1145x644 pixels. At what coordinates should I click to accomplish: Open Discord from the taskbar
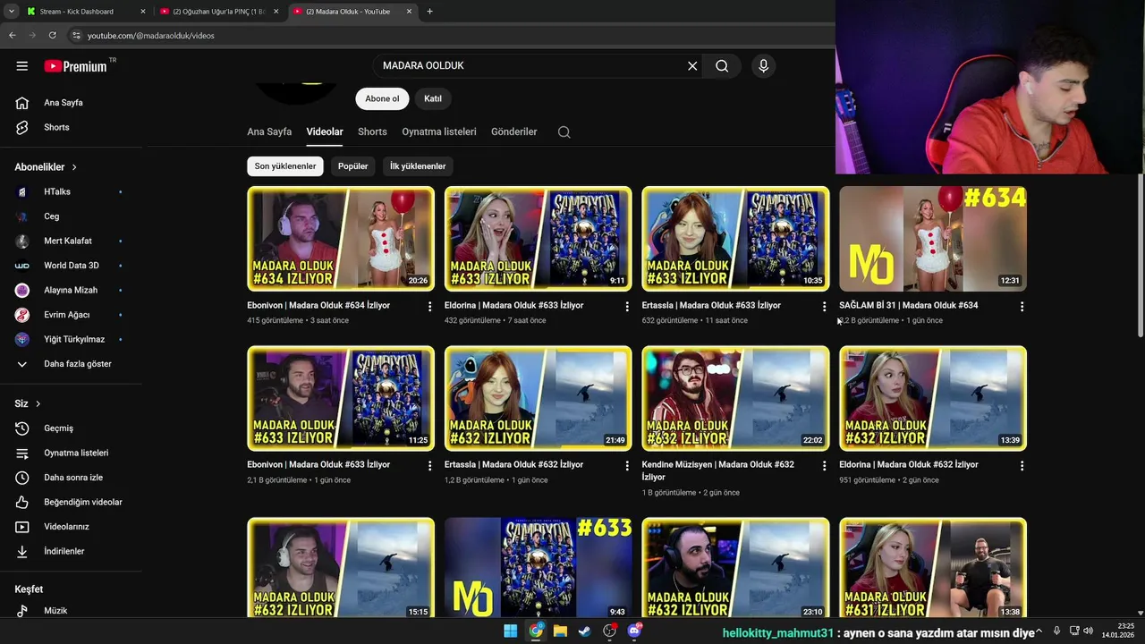635,631
